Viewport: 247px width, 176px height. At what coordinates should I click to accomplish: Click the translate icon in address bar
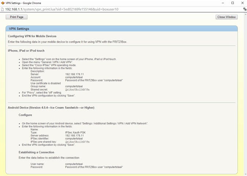(x=245, y=9)
